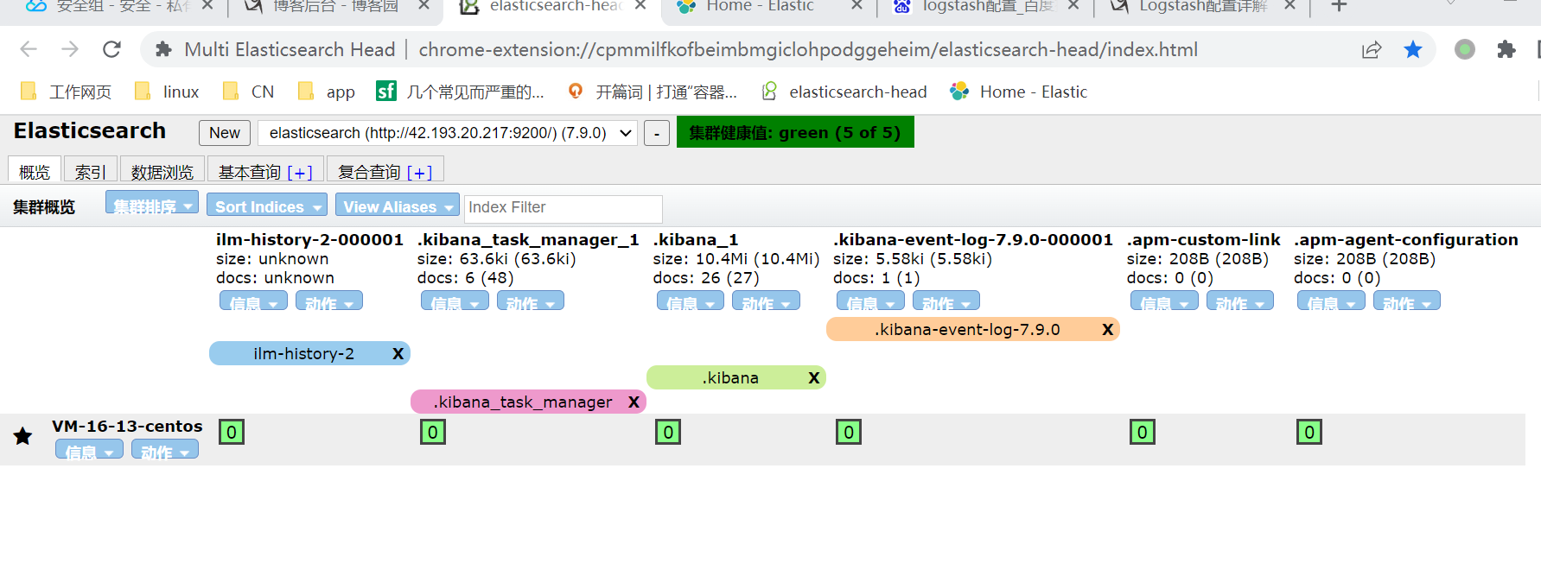The image size is (1541, 576).
Task: Select the 概览 tab
Action: coord(35,171)
